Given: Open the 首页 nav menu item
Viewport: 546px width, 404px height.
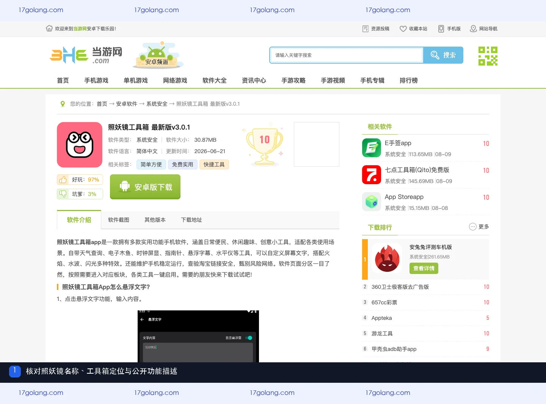Looking at the screenshot, I should coord(63,80).
